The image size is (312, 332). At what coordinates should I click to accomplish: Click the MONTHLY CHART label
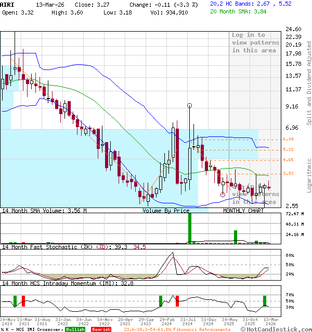click(x=243, y=211)
